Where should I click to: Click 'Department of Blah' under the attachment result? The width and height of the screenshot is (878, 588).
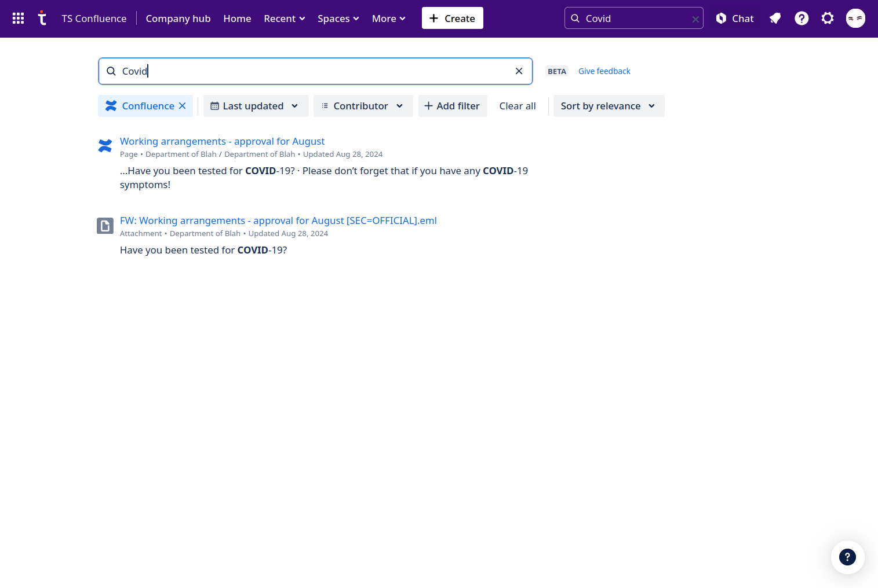tap(205, 234)
